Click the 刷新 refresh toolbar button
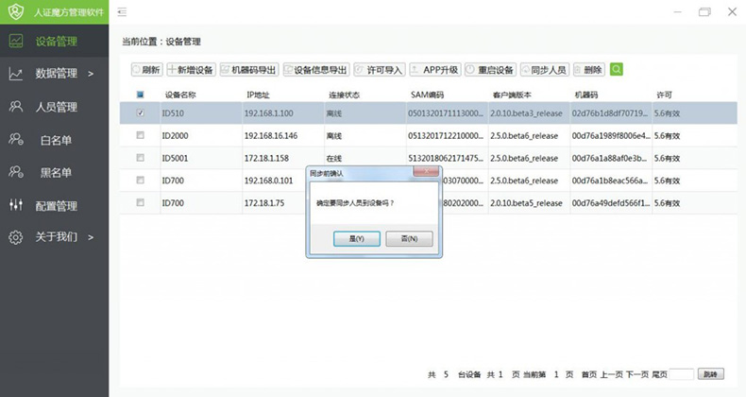Image resolution: width=746 pixels, height=397 pixels. [x=146, y=70]
